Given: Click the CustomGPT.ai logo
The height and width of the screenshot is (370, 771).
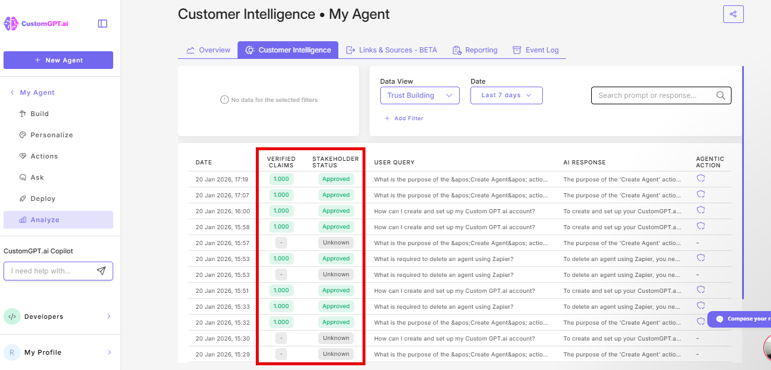Looking at the screenshot, I should pyautogui.click(x=35, y=24).
